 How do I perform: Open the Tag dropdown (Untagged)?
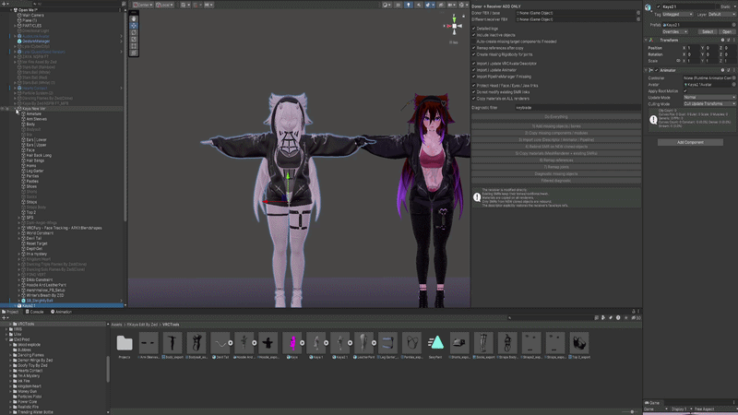tap(678, 15)
